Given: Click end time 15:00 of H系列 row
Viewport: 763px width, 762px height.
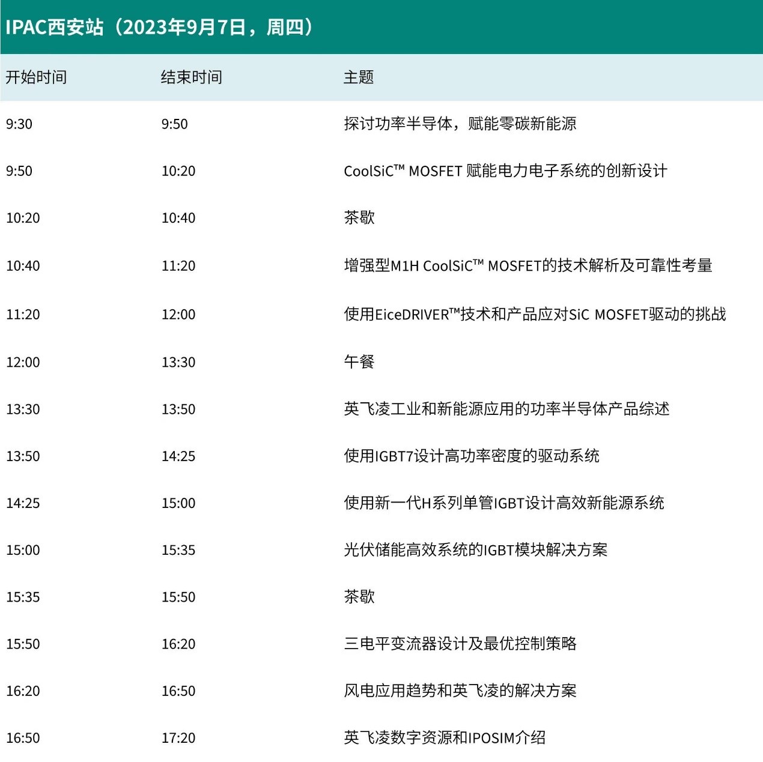Looking at the screenshot, I should tap(178, 503).
